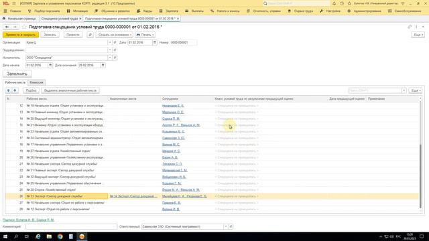This screenshot has height=241, width=429.
Task: Expand the Организация dropdown list
Action: [110, 43]
